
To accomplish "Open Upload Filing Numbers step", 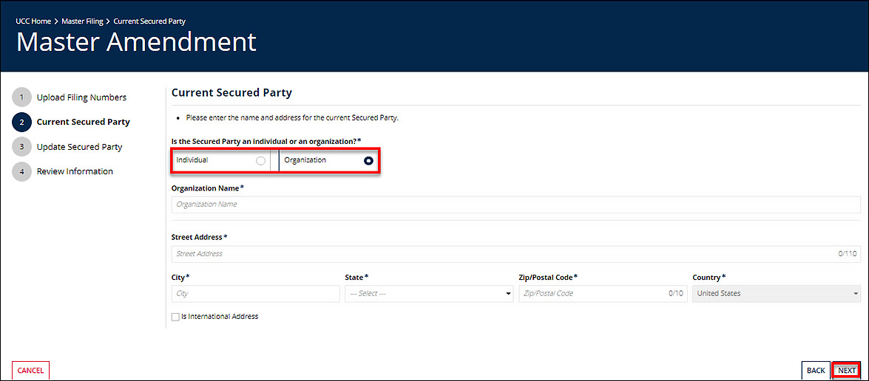I will click(x=81, y=97).
